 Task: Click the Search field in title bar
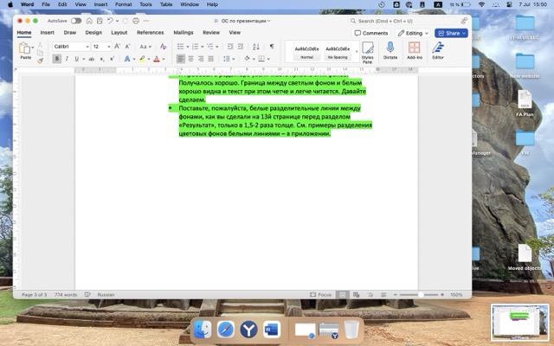407,20
